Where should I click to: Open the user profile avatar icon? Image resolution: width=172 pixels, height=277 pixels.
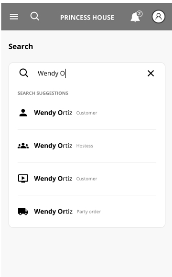point(159,17)
